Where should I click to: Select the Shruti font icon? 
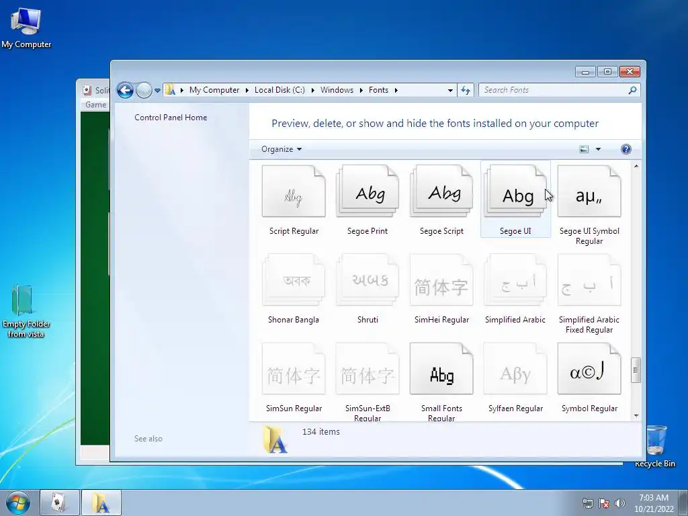[x=368, y=280]
